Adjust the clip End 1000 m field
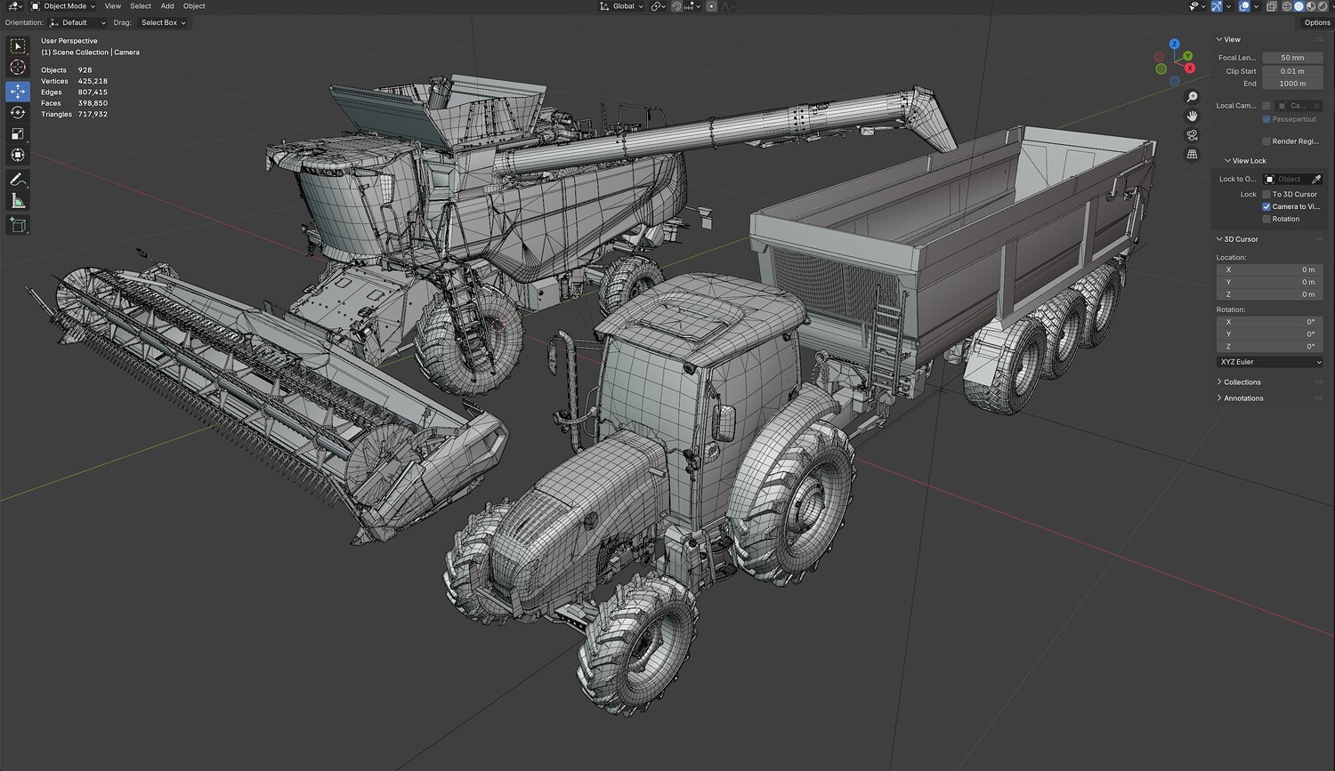 tap(1292, 84)
